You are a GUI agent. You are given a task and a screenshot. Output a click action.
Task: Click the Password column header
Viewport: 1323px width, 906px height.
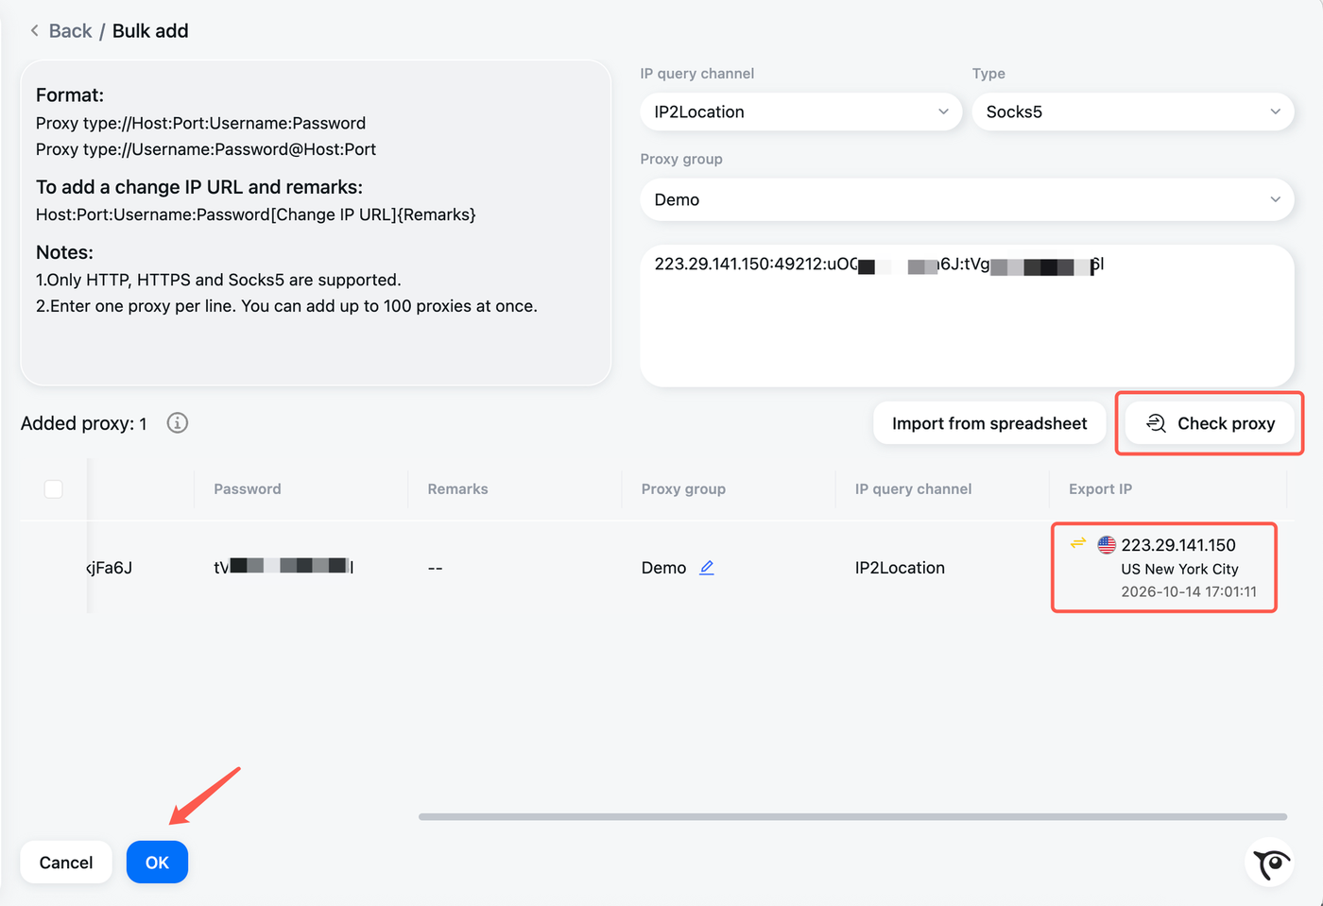pyautogui.click(x=248, y=488)
